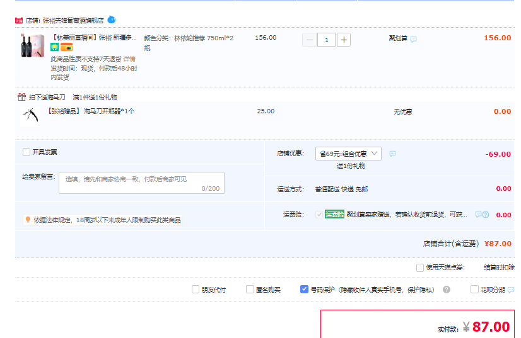Toggle the 运费险 shipping insurance checkbox
Screen dimensions: 521x338
click(x=319, y=215)
